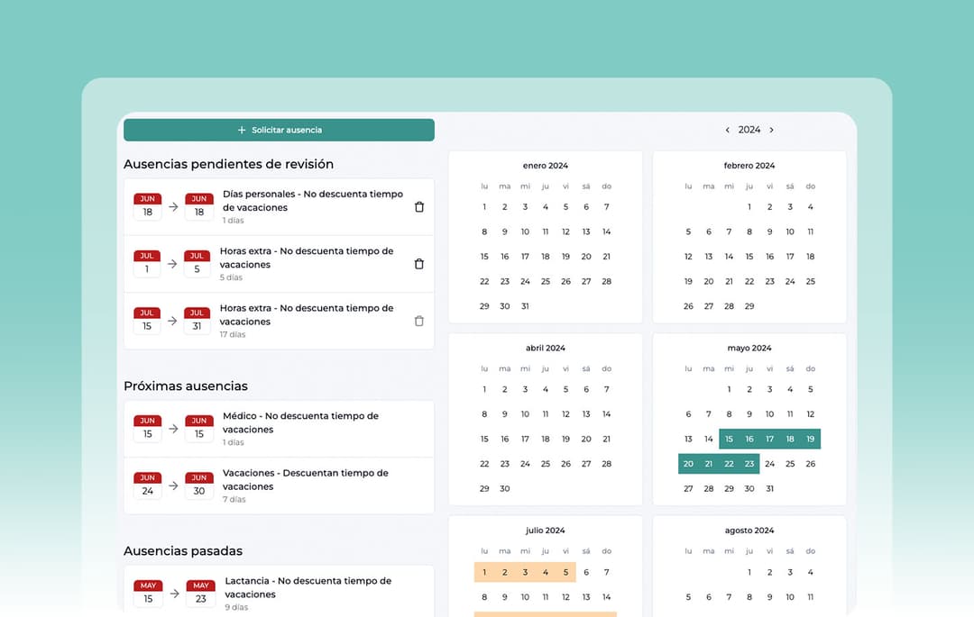Click the JUN 15 end date icon for Médico
Image resolution: width=974 pixels, height=617 pixels.
tap(198, 429)
